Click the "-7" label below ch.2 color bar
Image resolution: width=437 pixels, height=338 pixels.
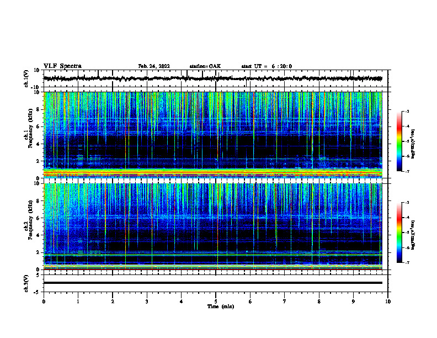pos(407,263)
